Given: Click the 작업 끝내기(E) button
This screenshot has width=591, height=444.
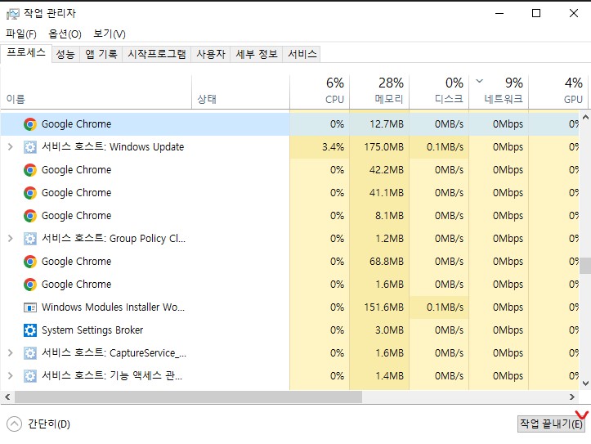Looking at the screenshot, I should click(x=552, y=424).
